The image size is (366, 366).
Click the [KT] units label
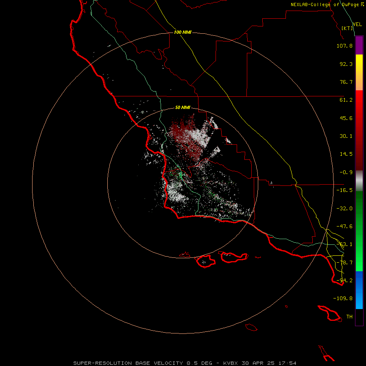point(347,28)
